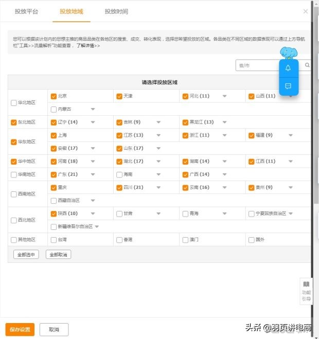The height and width of the screenshot is (339, 319).
Task: Expand 贵州 (9) dropdown arrow
Action: coord(291,187)
